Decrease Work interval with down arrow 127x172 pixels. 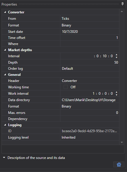pyautogui.click(x=117, y=95)
